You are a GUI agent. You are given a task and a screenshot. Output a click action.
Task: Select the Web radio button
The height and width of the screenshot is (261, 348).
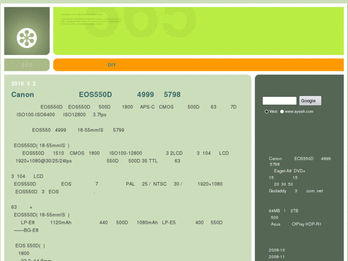pyautogui.click(x=267, y=112)
